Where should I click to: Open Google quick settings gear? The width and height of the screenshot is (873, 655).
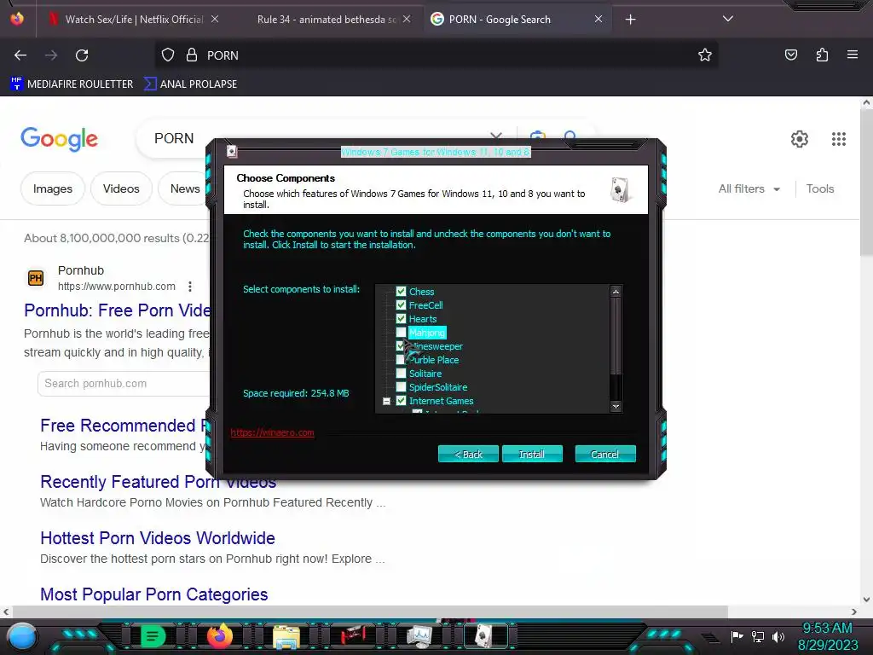tap(800, 139)
